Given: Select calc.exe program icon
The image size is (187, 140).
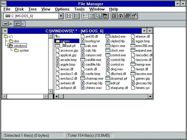Looking at the screenshot, I should point(82,46).
